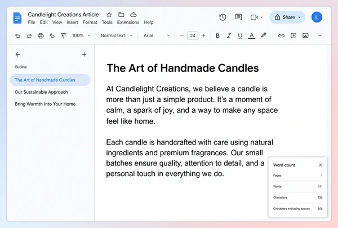338x228 pixels.
Task: Click the Words row in Word count
Action: point(297,187)
